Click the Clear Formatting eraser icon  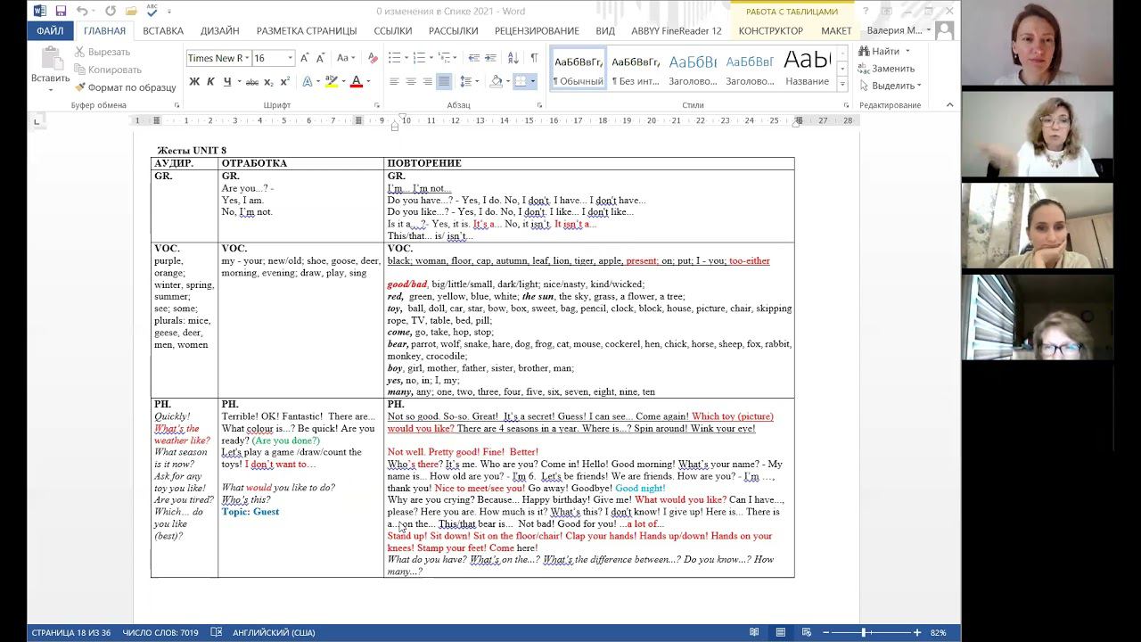coord(372,58)
